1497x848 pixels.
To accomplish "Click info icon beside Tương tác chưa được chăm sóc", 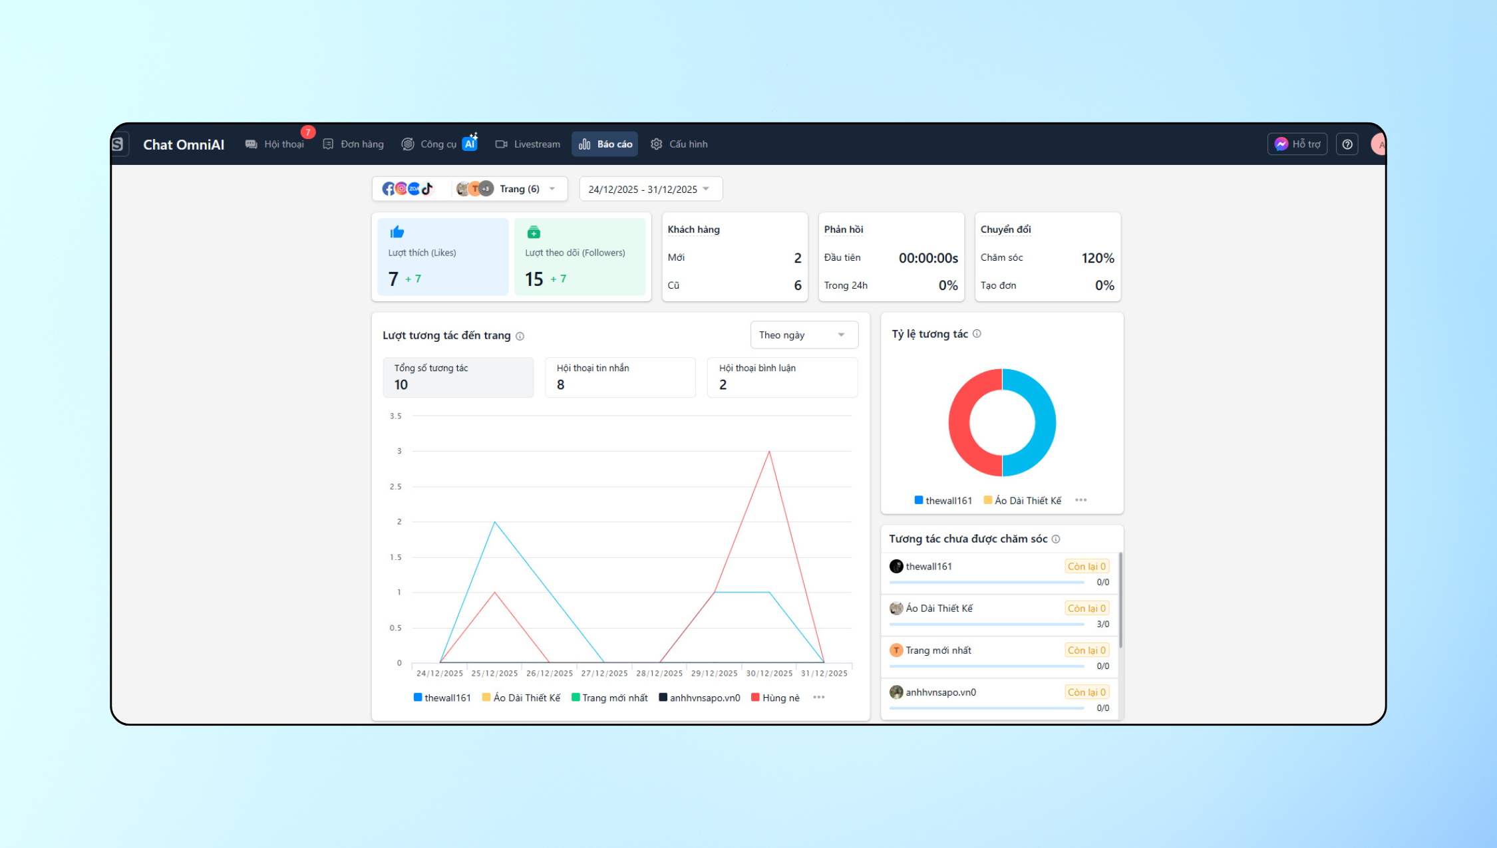I will [x=1056, y=539].
